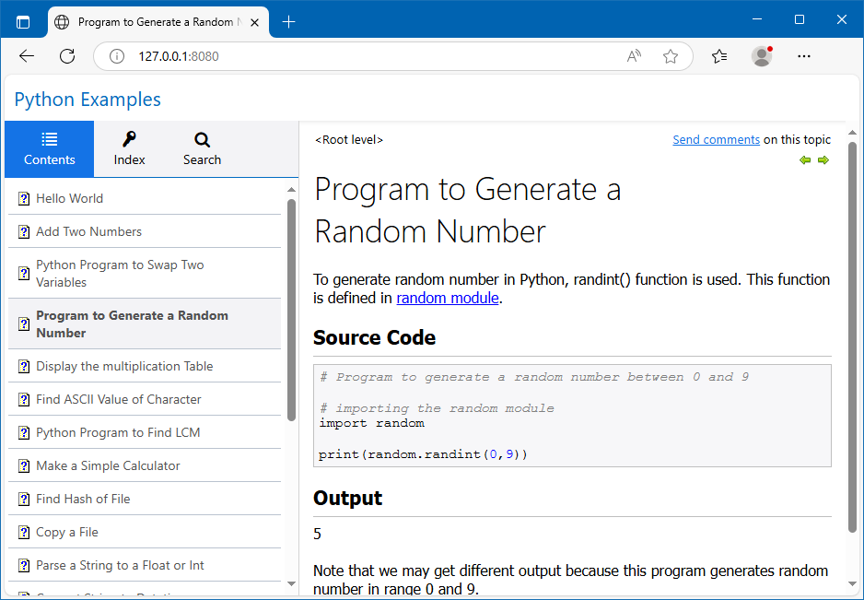Switch to the Index tab
The image size is (864, 600).
tap(130, 149)
